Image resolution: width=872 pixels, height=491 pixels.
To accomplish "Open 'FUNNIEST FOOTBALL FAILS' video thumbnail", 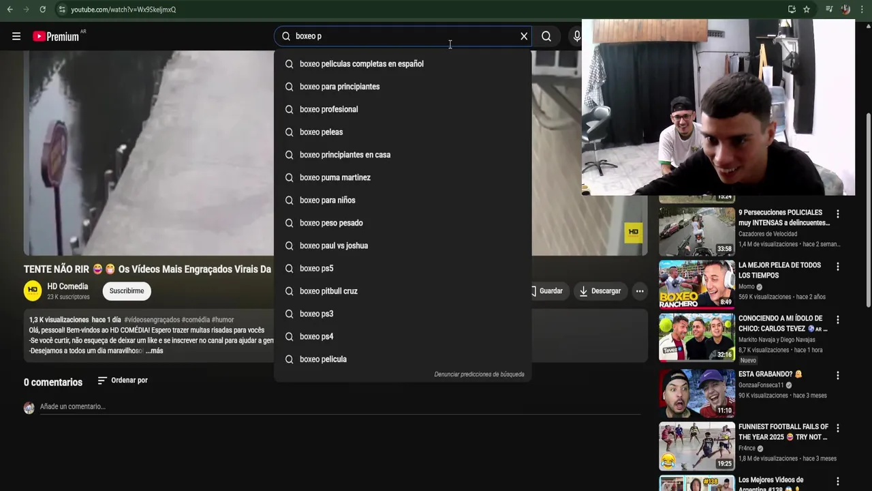I will point(697,446).
